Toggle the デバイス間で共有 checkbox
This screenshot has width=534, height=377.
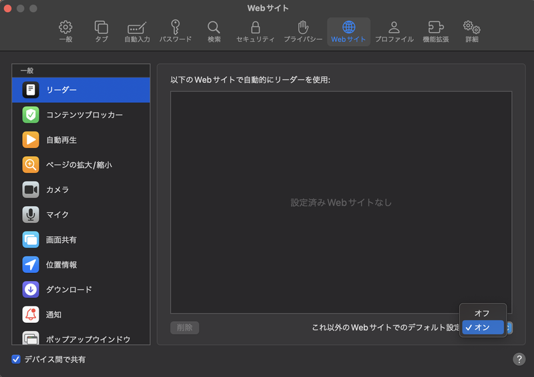pyautogui.click(x=17, y=360)
